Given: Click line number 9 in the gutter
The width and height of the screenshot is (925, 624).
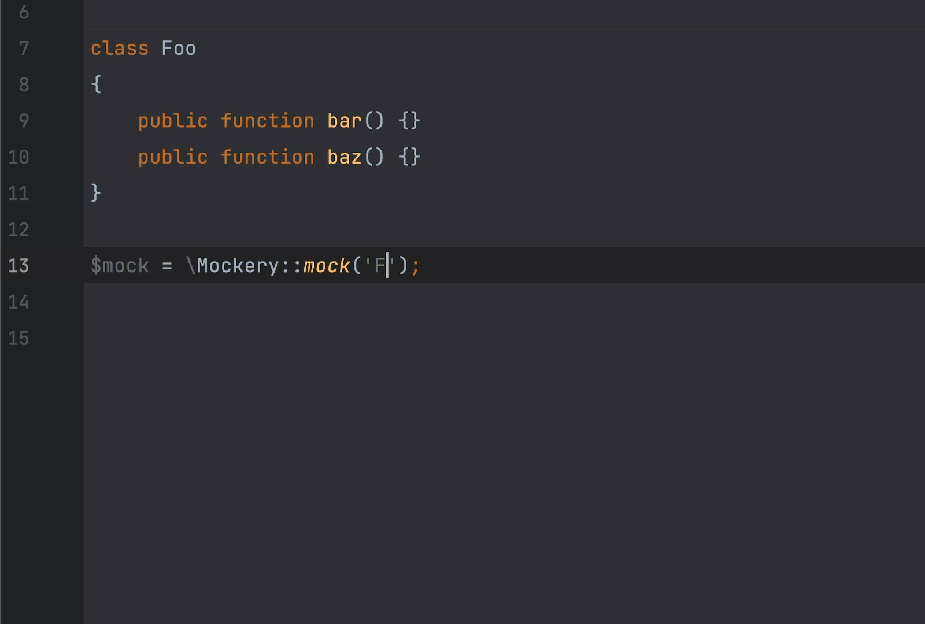Looking at the screenshot, I should coord(24,121).
